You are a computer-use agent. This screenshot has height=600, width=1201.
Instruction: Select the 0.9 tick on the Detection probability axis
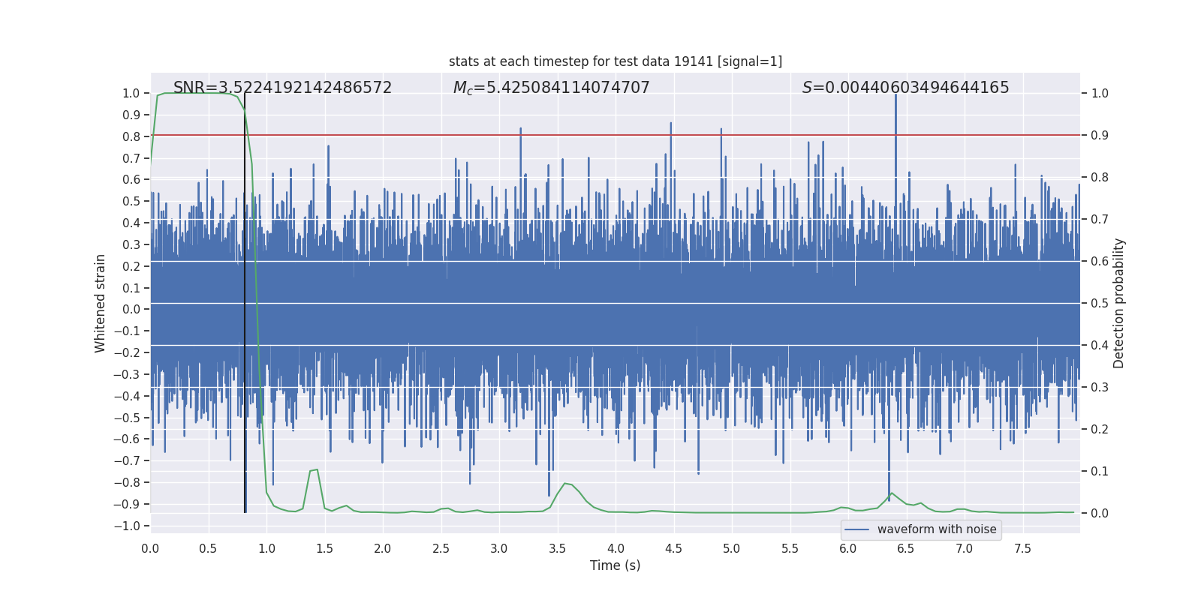1100,135
